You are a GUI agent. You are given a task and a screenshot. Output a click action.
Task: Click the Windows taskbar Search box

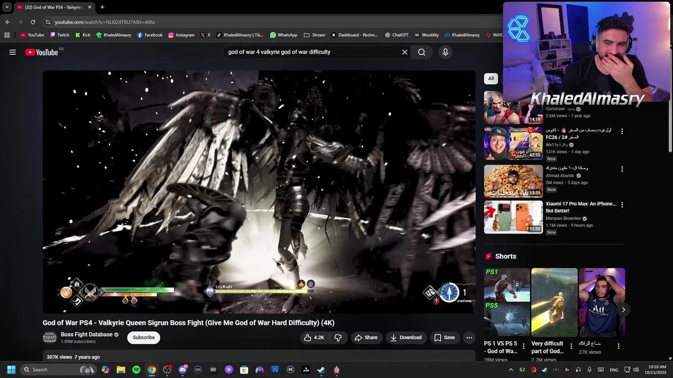point(58,370)
